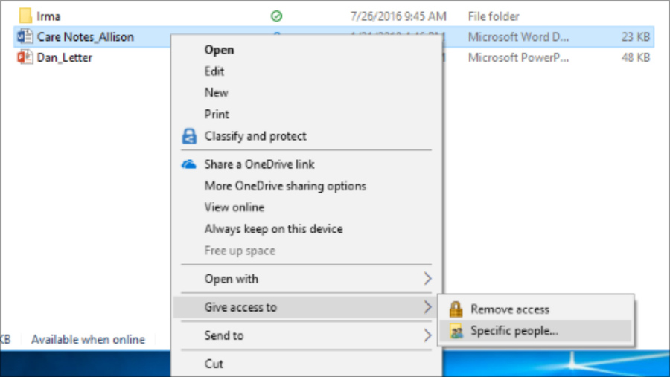Select the Dan_Letter file name
This screenshot has height=377, width=670.
click(64, 57)
